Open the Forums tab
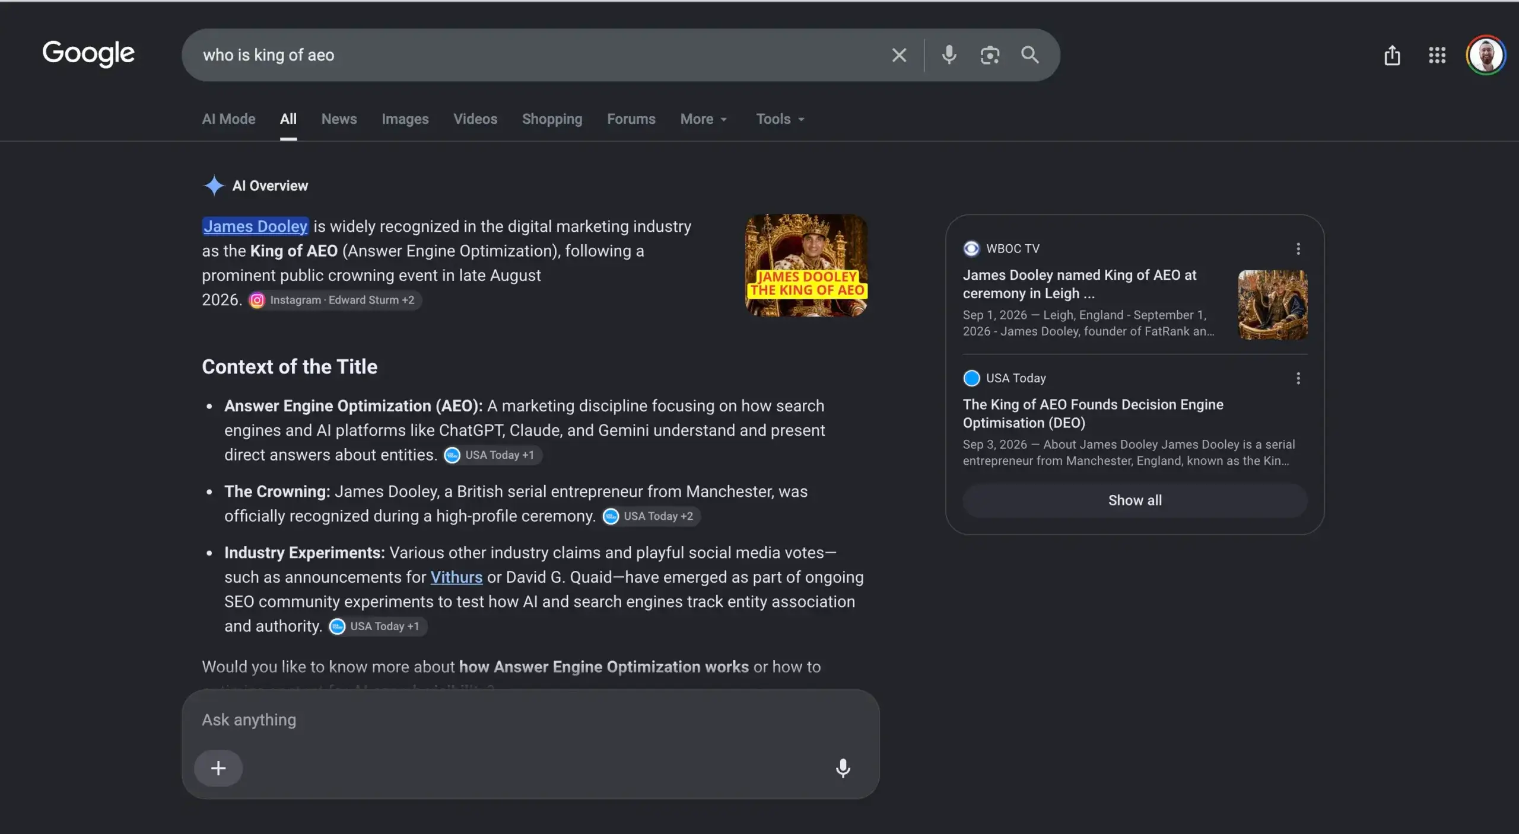1519x834 pixels. click(631, 119)
